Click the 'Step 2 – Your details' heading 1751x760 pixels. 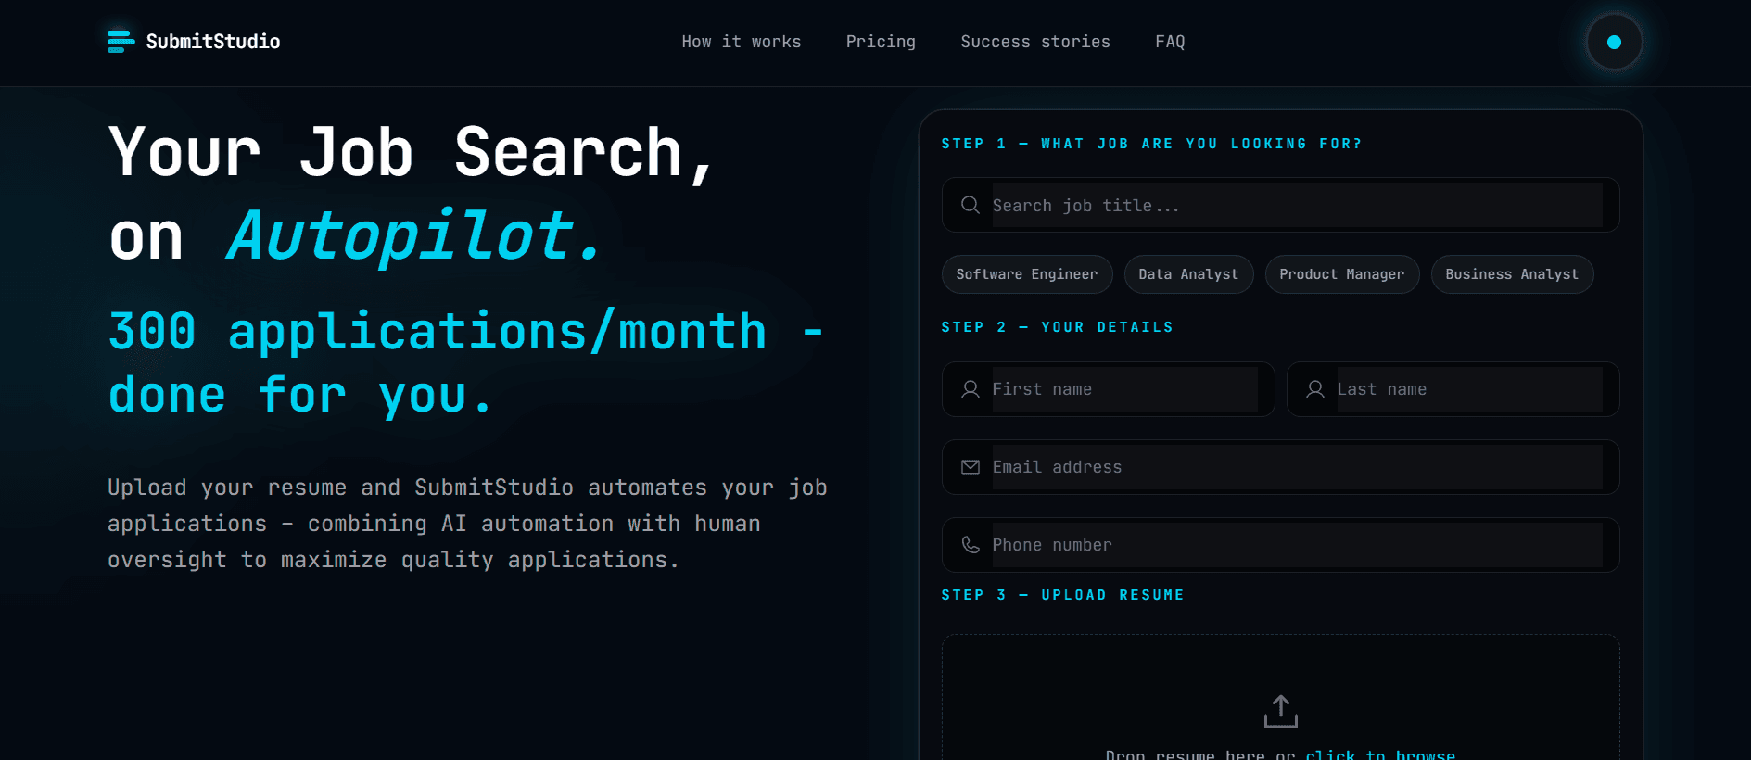pyautogui.click(x=1057, y=327)
